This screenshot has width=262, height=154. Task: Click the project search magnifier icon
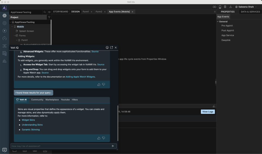45,12
